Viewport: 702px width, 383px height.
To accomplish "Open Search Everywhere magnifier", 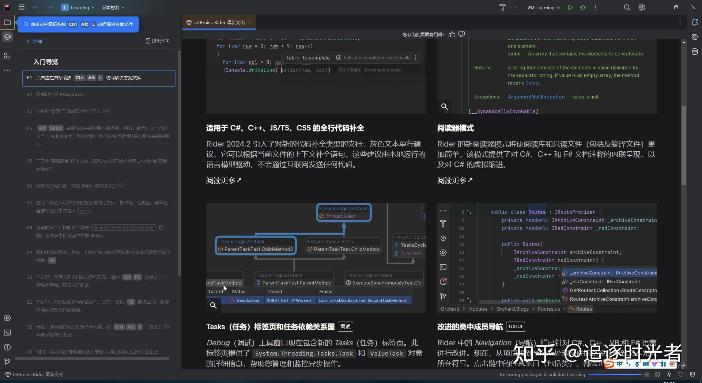I will click(x=627, y=7).
